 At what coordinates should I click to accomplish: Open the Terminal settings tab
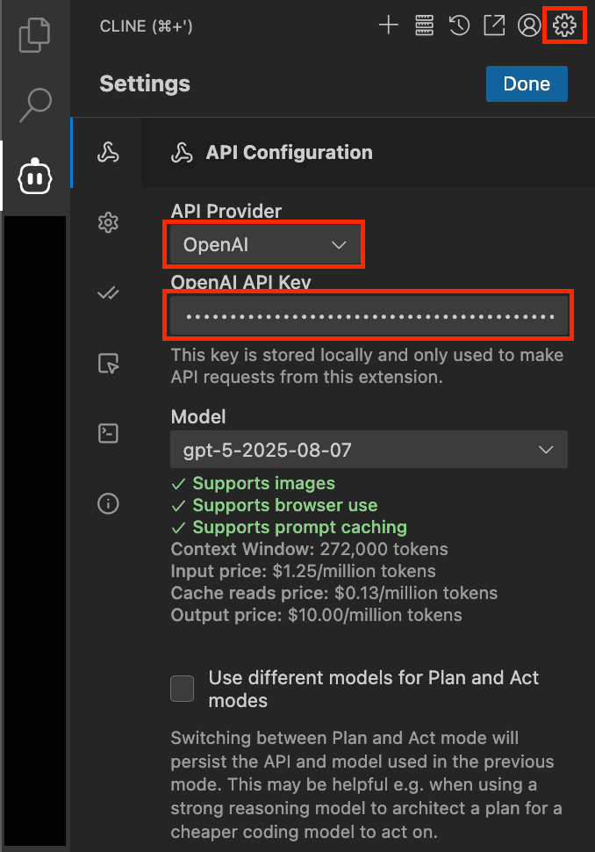(108, 434)
